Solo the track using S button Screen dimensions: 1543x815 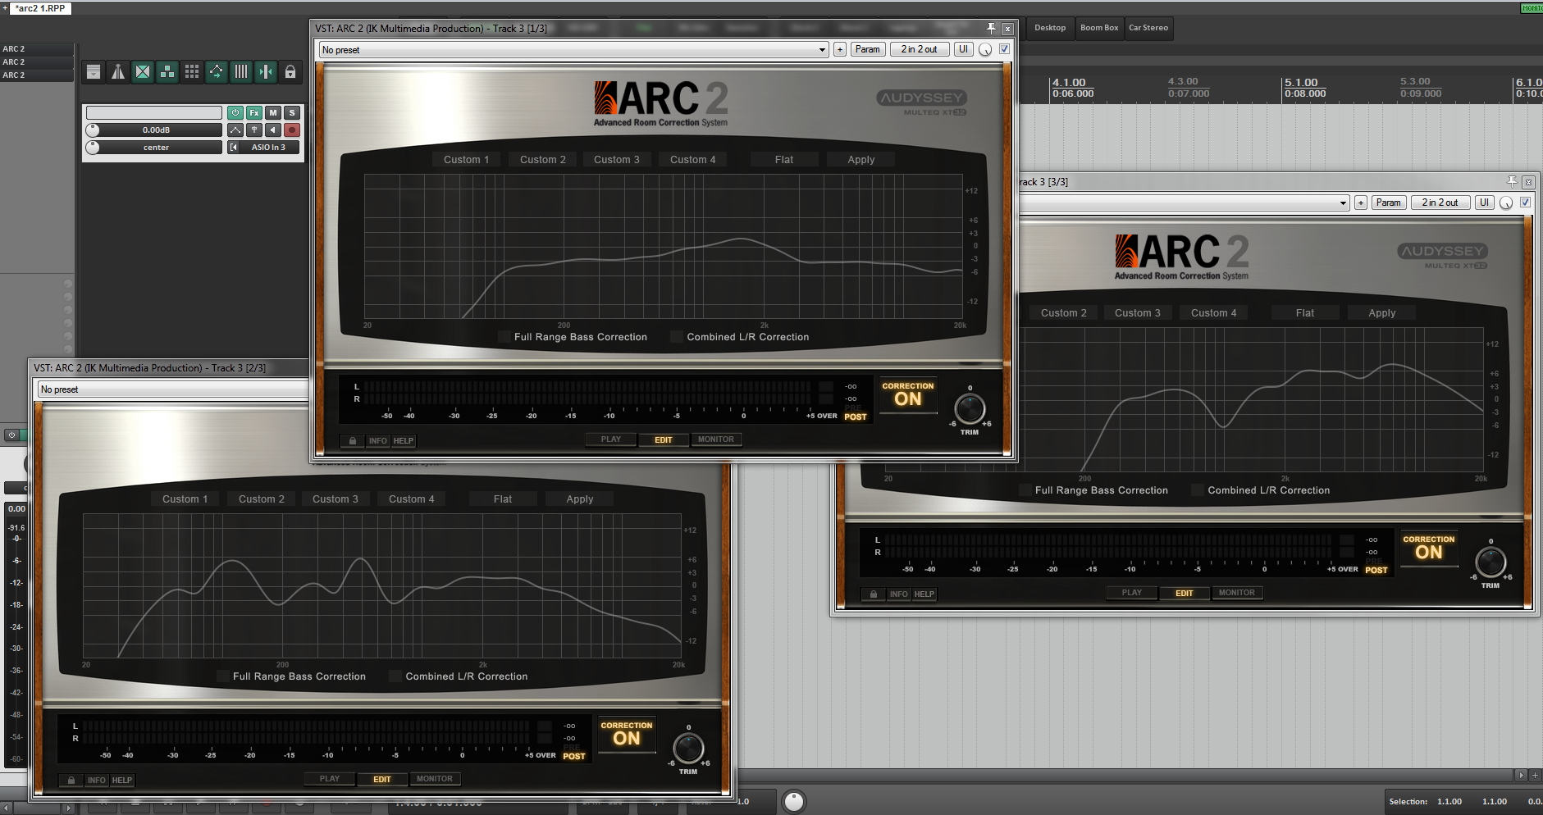291,112
